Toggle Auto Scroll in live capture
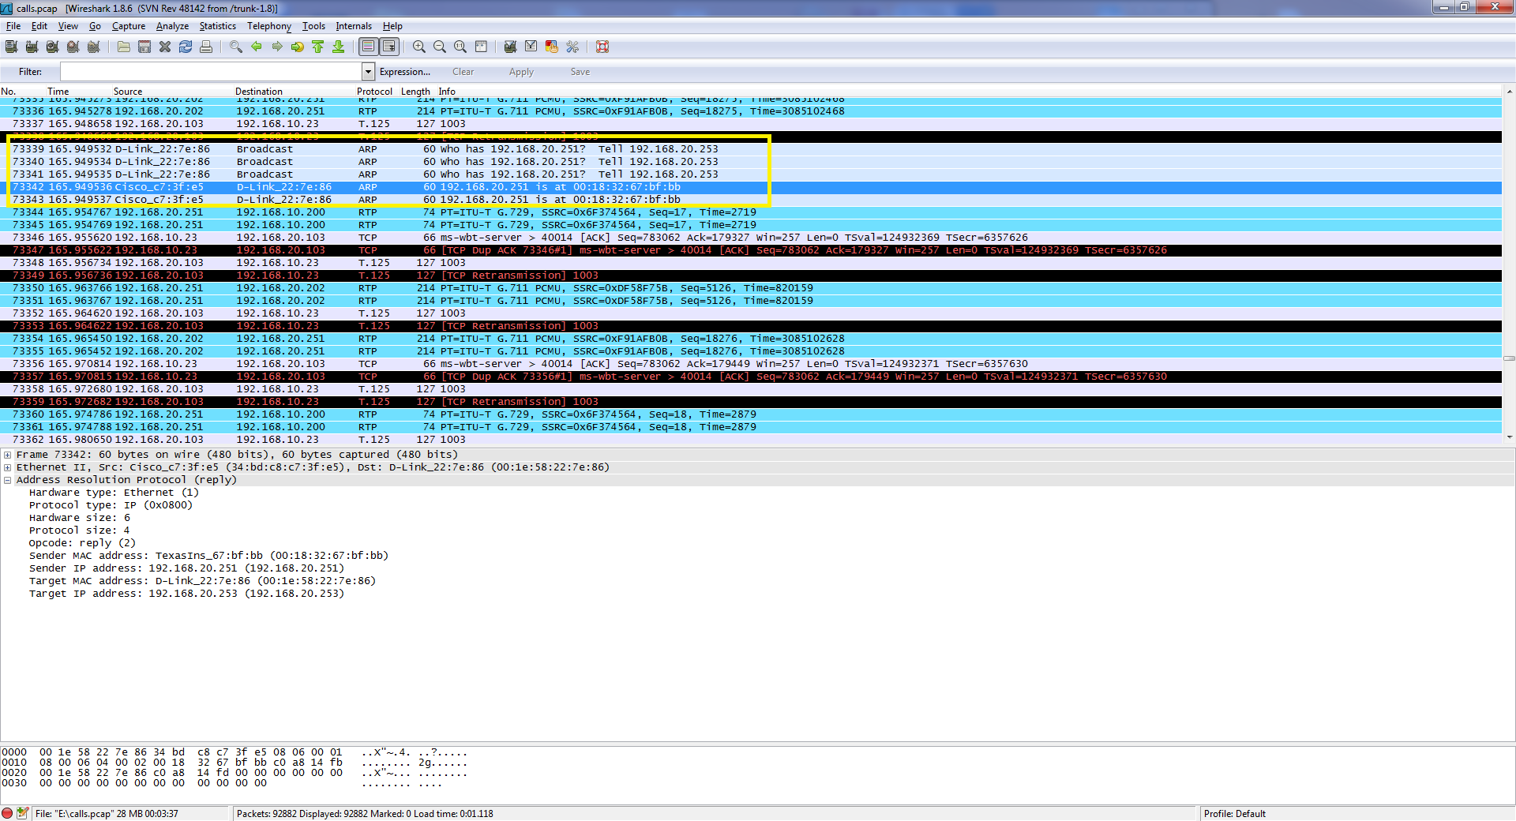Screen dimensions: 1516x821 pyautogui.click(x=389, y=47)
